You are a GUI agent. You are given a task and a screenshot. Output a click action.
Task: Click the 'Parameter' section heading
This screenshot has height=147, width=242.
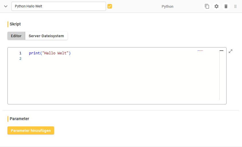(19, 119)
